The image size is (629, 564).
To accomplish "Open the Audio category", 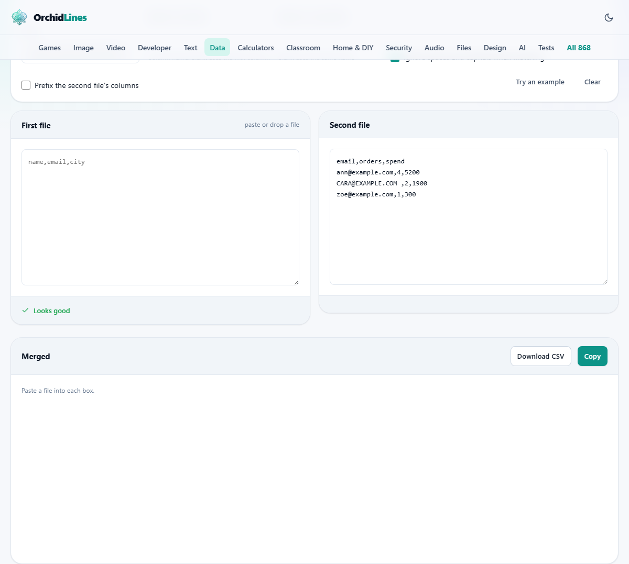I will coord(435,48).
